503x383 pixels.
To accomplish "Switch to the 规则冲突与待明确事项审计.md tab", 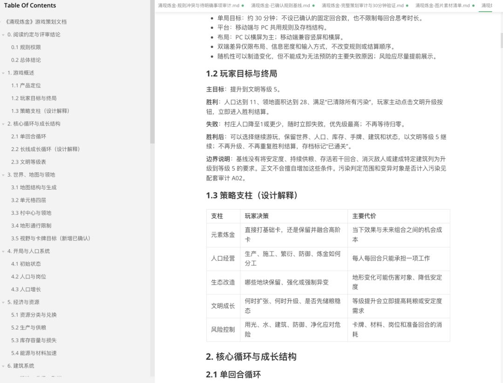I will (198, 6).
